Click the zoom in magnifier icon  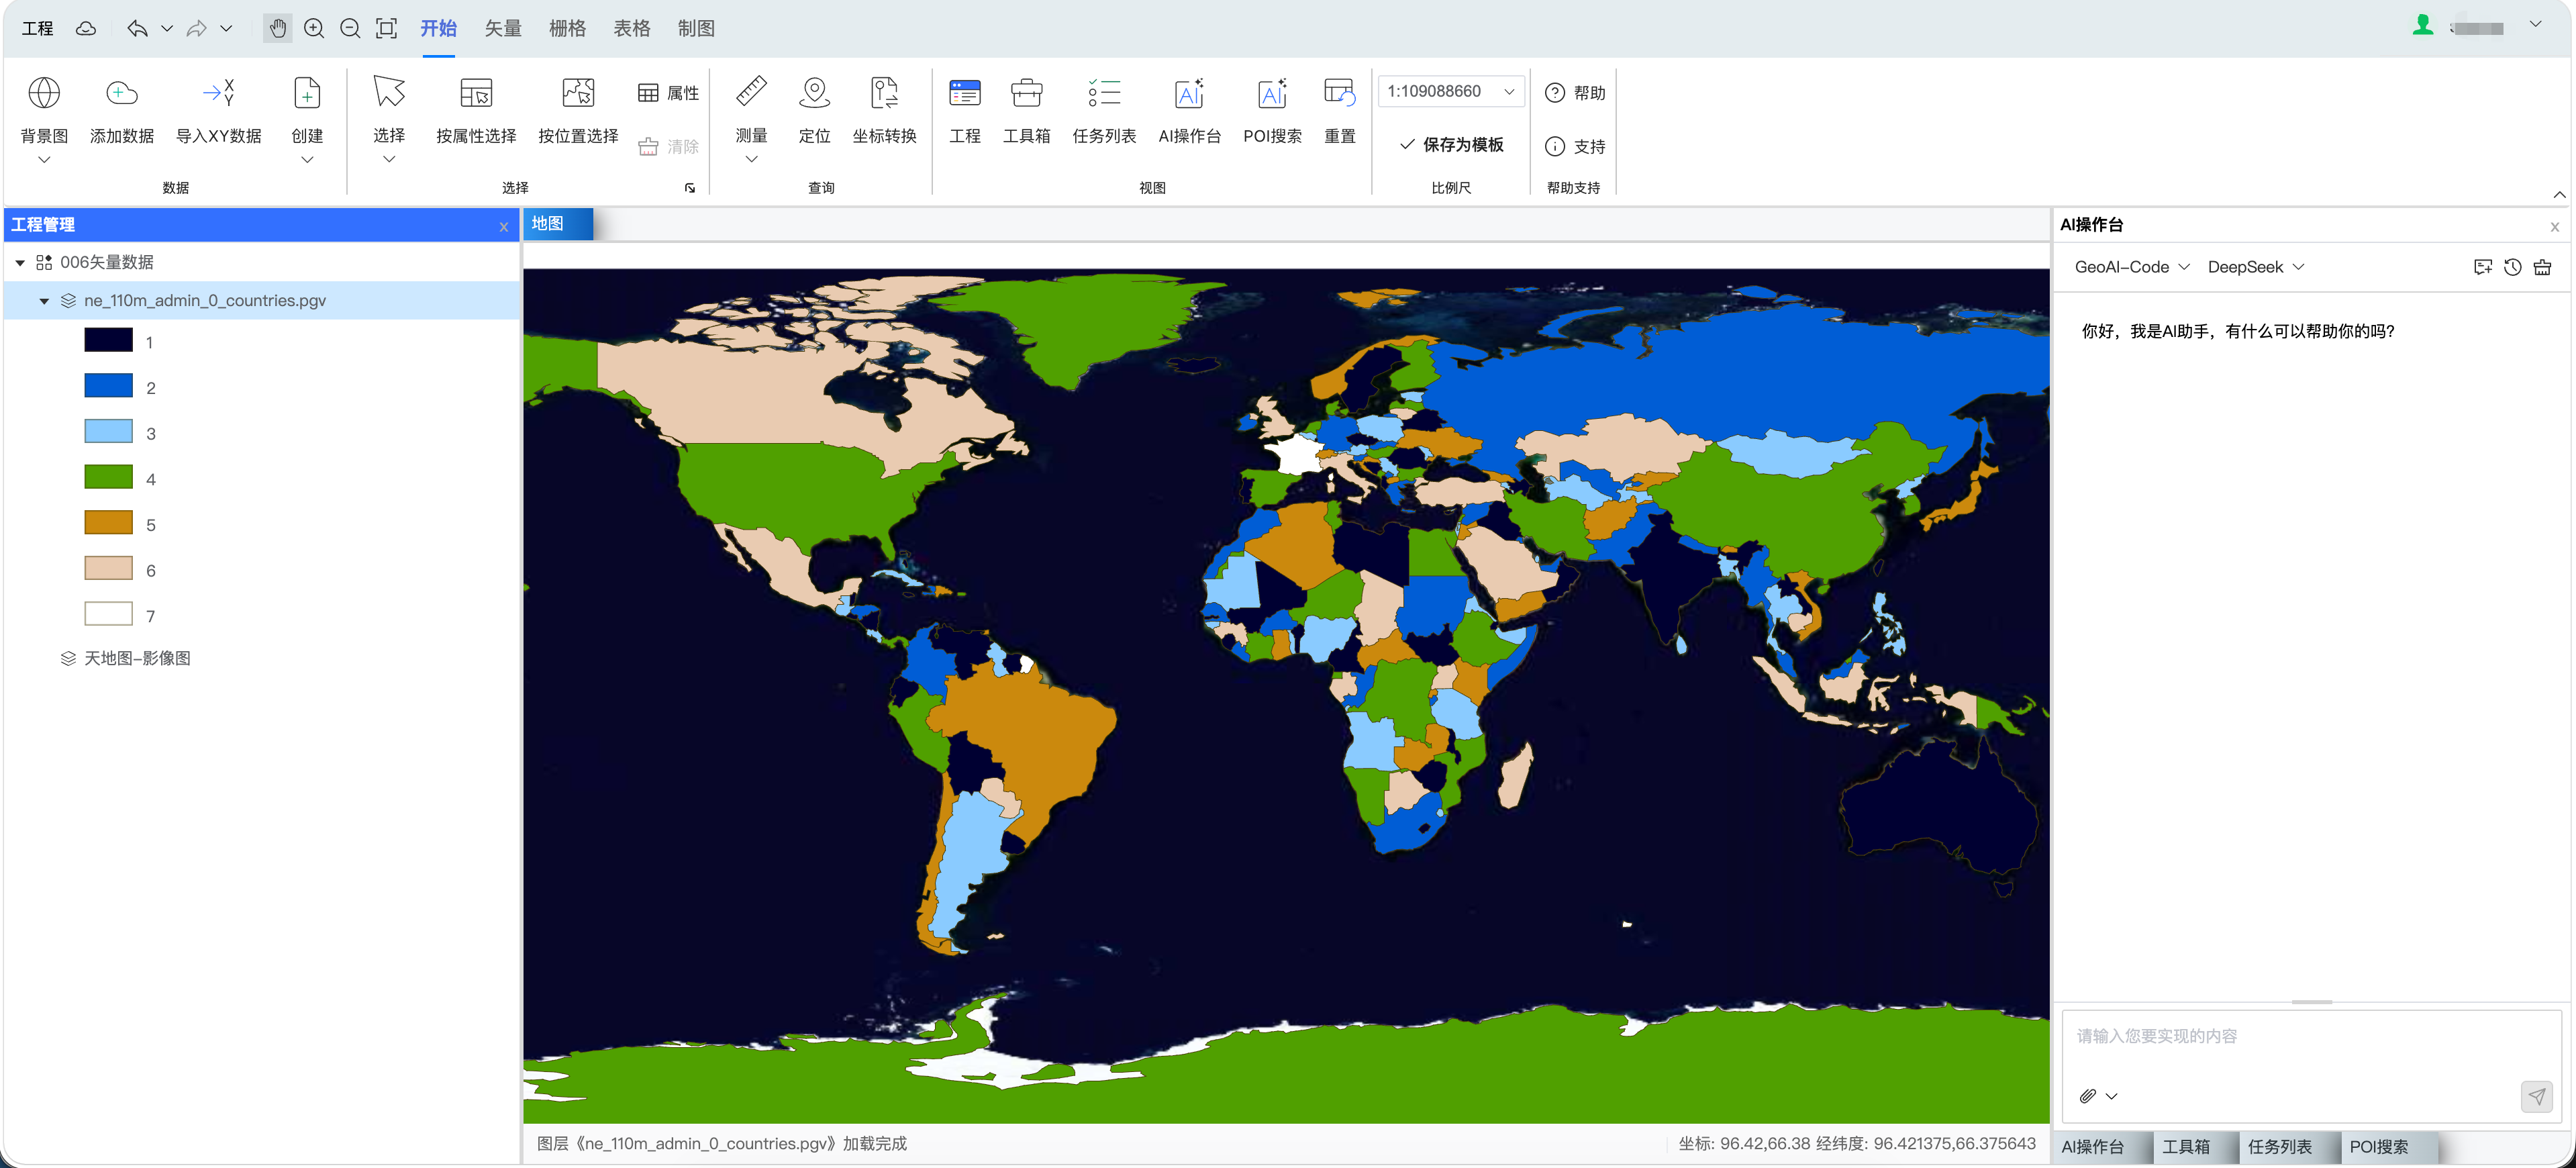tap(314, 28)
